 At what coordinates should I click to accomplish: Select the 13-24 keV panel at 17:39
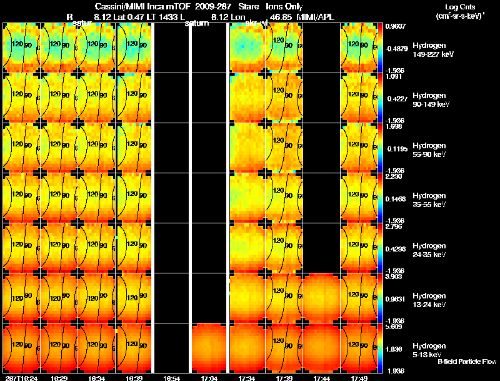(284, 298)
